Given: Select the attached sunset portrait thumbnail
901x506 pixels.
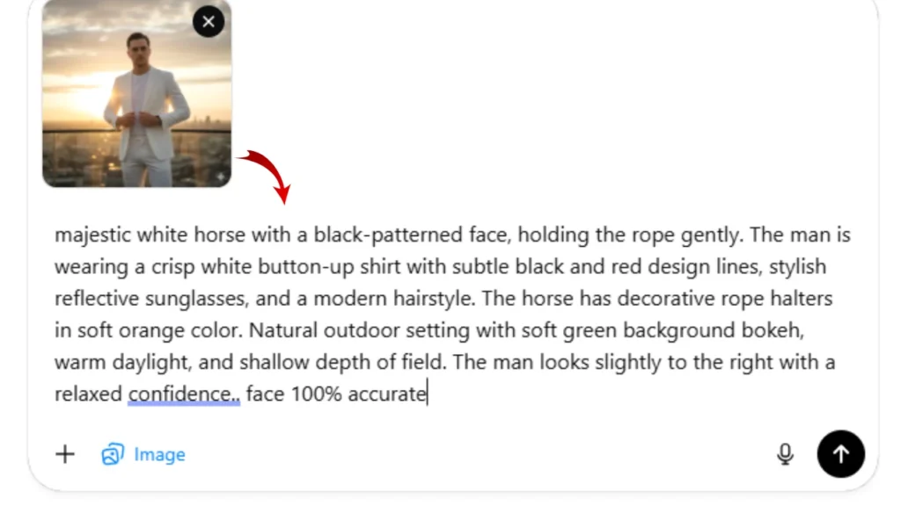Looking at the screenshot, I should pos(136,98).
